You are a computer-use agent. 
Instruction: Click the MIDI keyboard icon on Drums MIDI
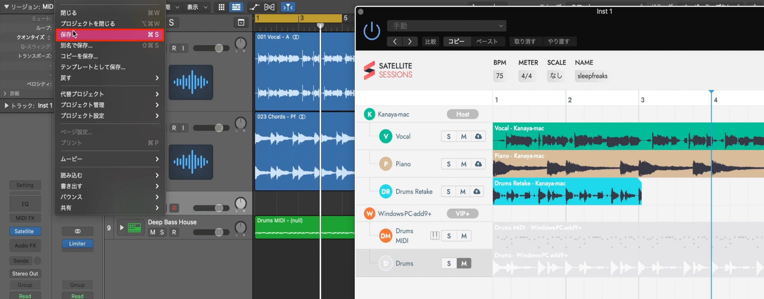[435, 236]
